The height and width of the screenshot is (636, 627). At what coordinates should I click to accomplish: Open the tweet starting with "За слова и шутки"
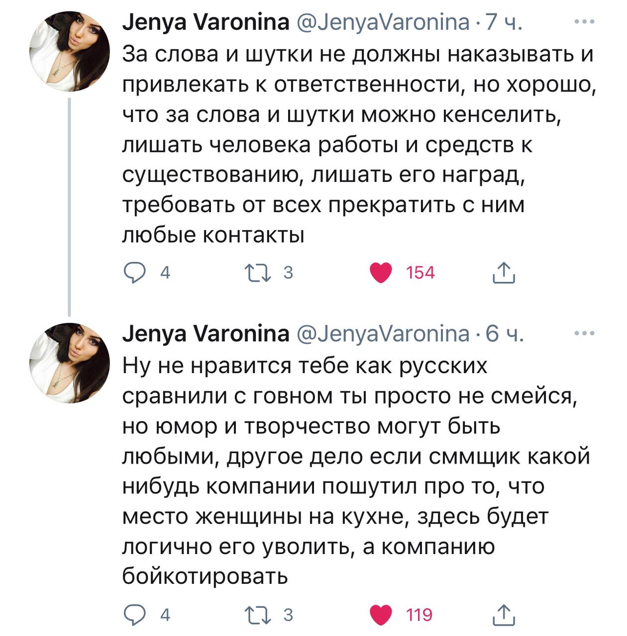click(348, 144)
